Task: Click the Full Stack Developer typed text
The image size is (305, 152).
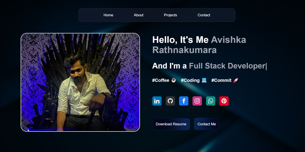Action: click(227, 66)
